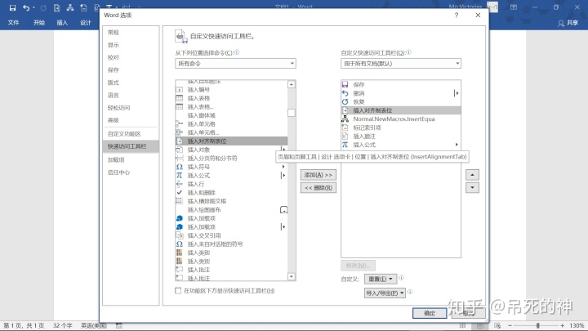Viewport: 588px width, 331px height.
Task: Switch to 高级 options category
Action: [x=131, y=120]
